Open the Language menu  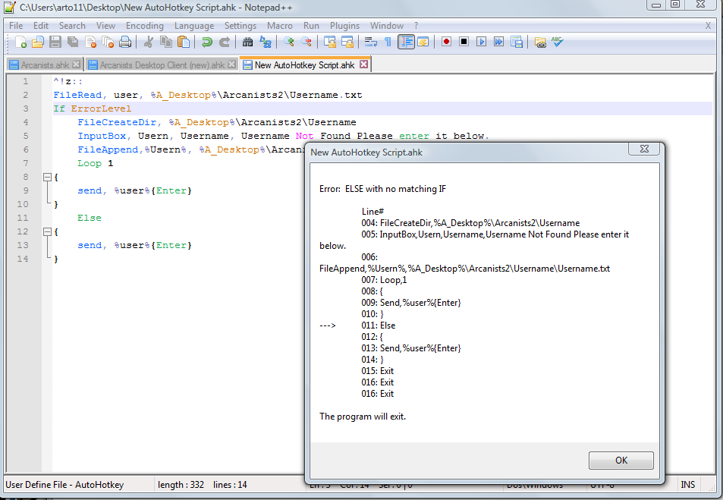coord(194,26)
